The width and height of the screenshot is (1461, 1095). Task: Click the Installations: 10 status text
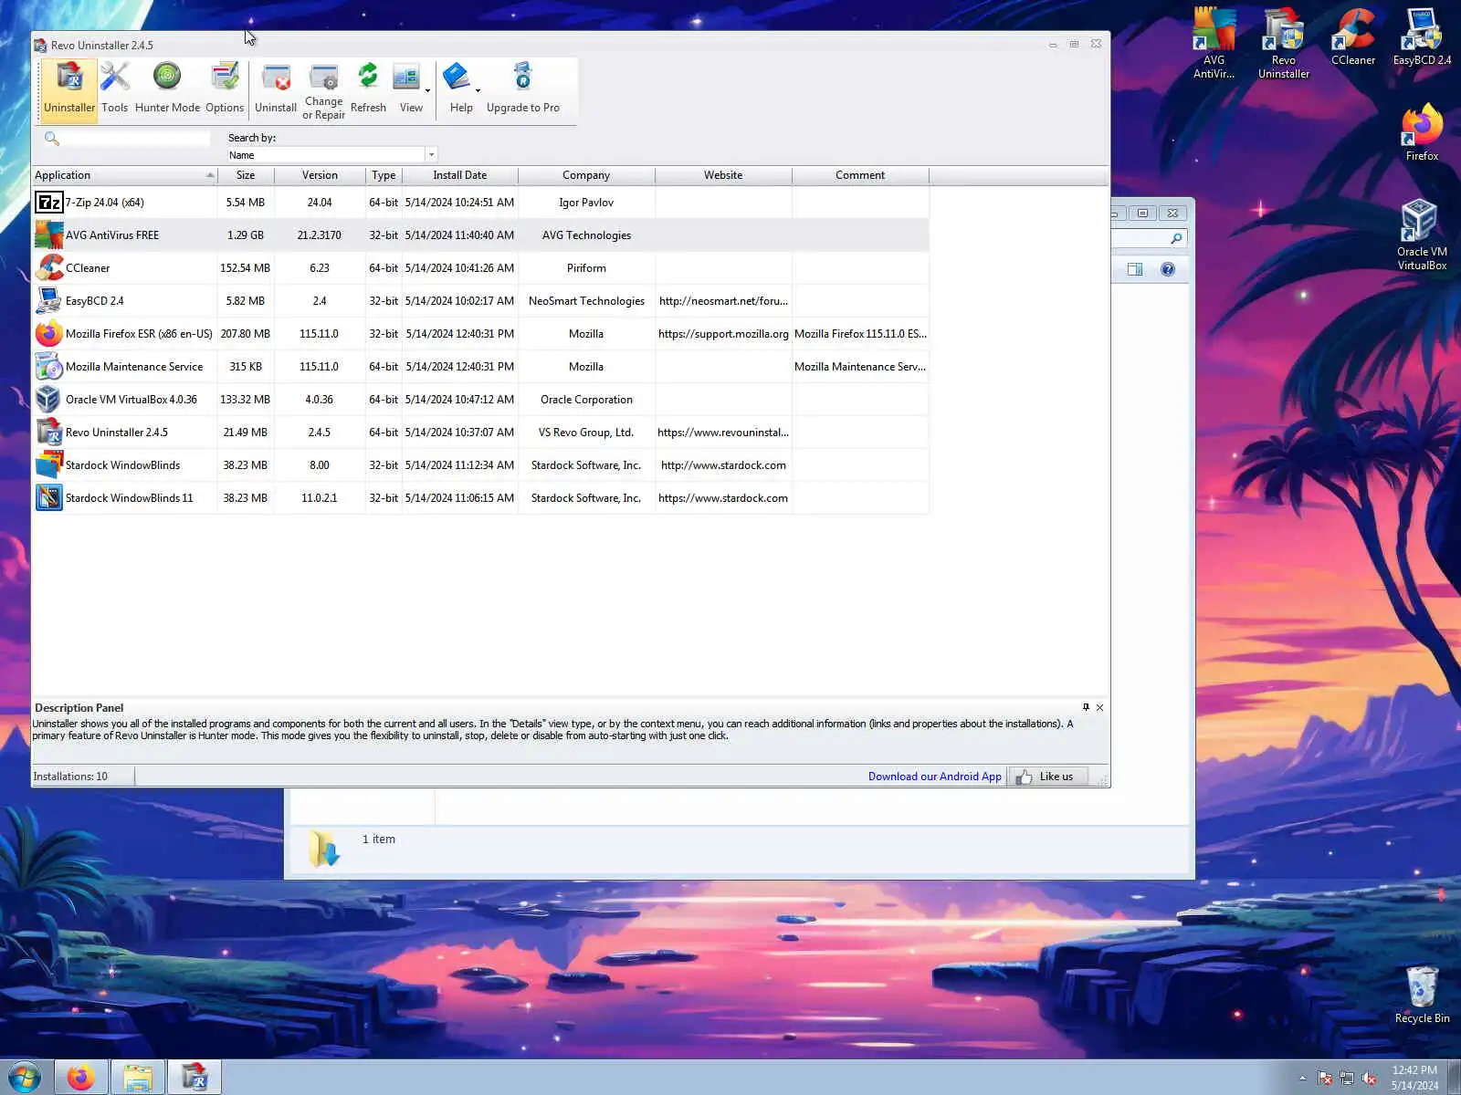[70, 777]
